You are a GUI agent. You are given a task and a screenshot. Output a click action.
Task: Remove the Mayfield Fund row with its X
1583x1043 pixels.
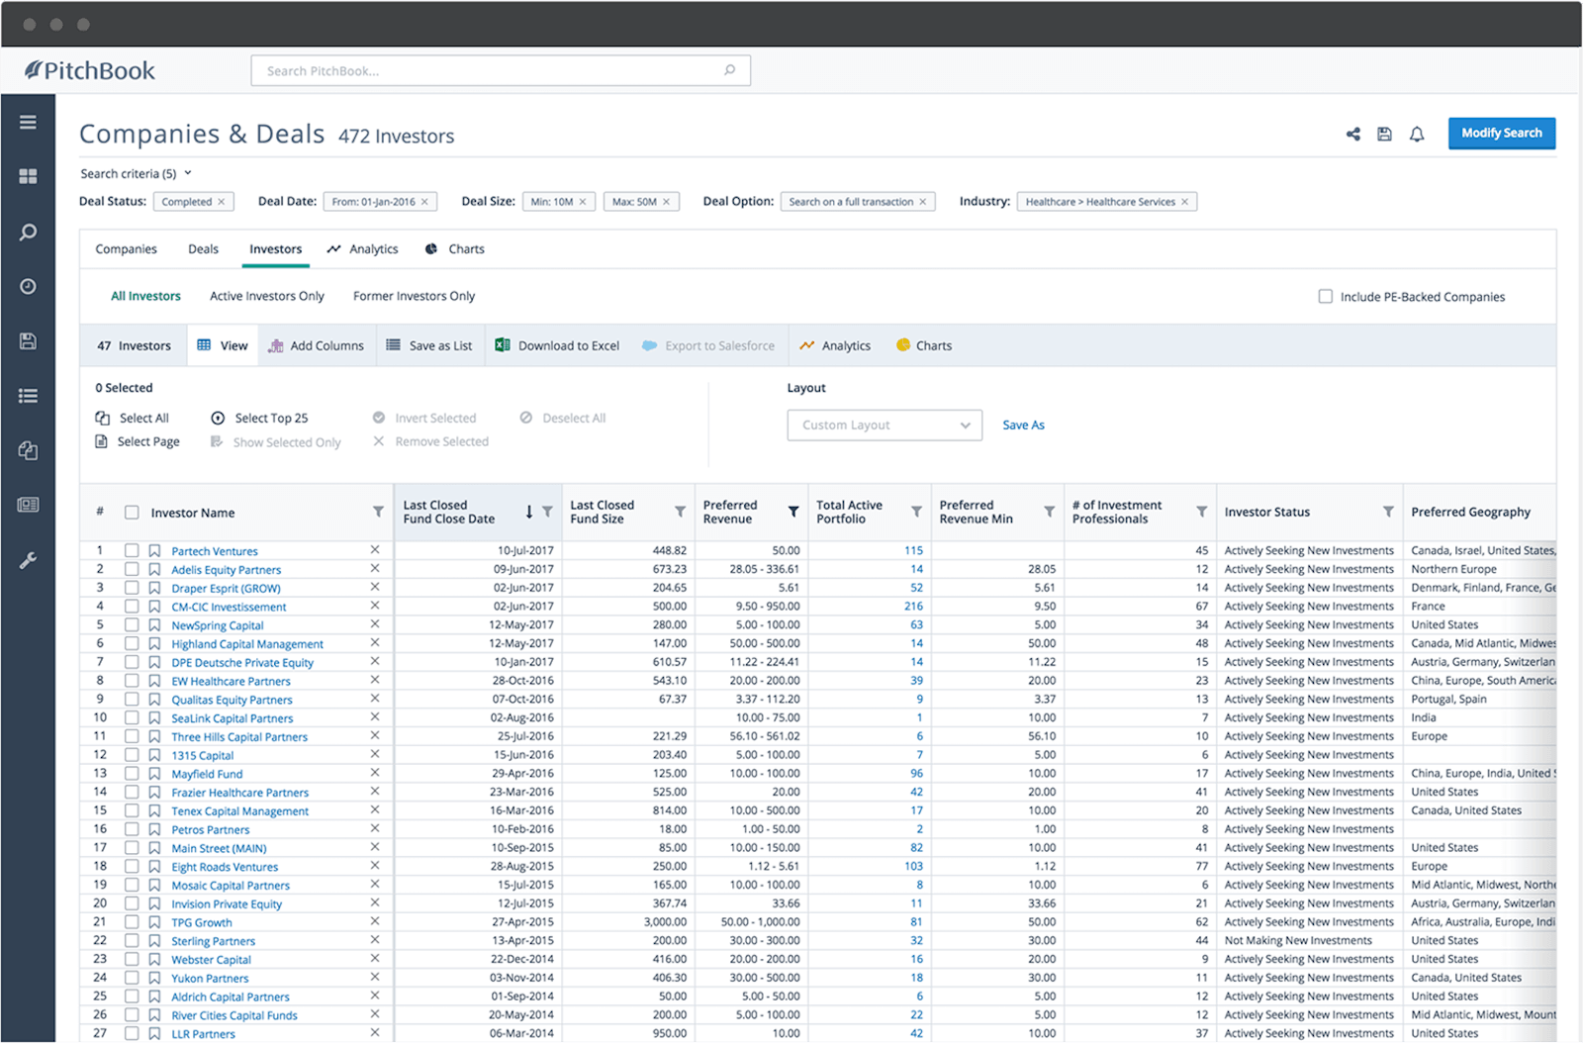375,773
